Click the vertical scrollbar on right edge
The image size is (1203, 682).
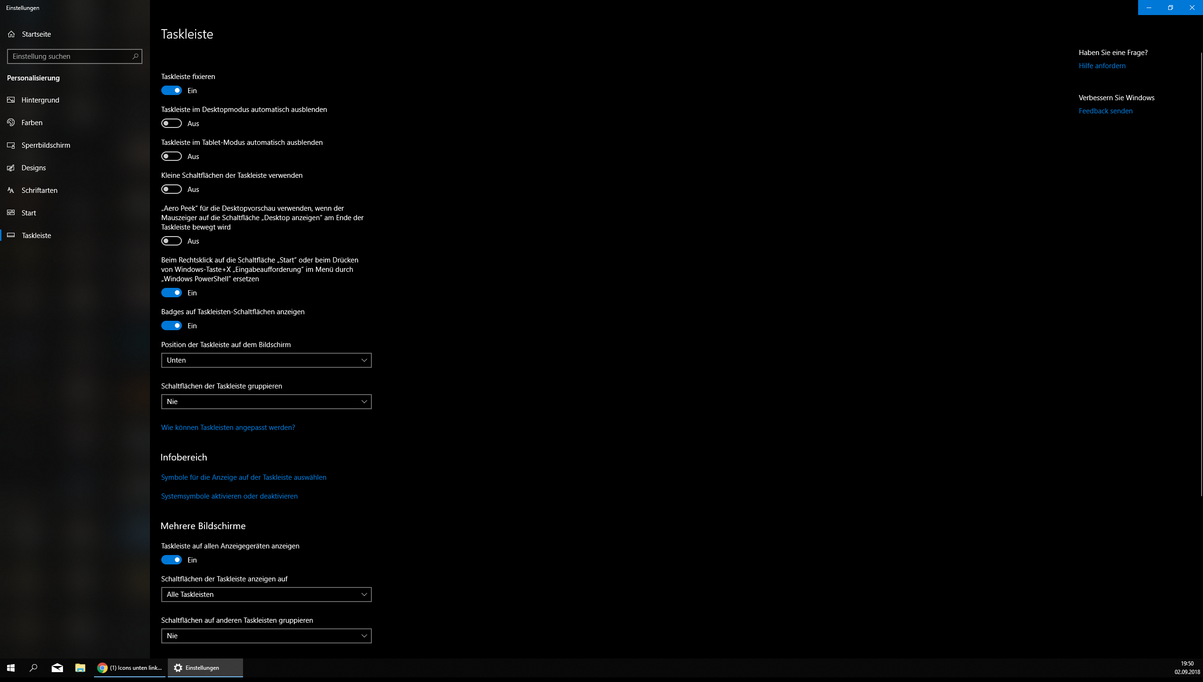pos(1201,273)
